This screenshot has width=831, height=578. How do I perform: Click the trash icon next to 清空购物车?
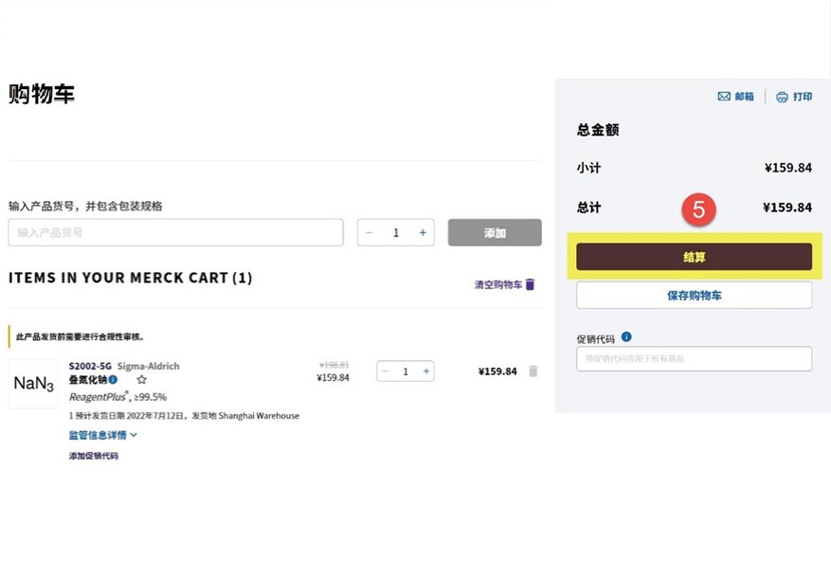click(x=529, y=283)
